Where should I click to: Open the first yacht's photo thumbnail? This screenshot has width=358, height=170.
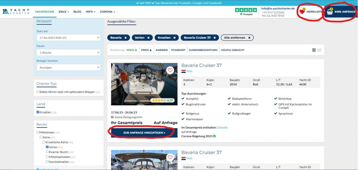139,84
